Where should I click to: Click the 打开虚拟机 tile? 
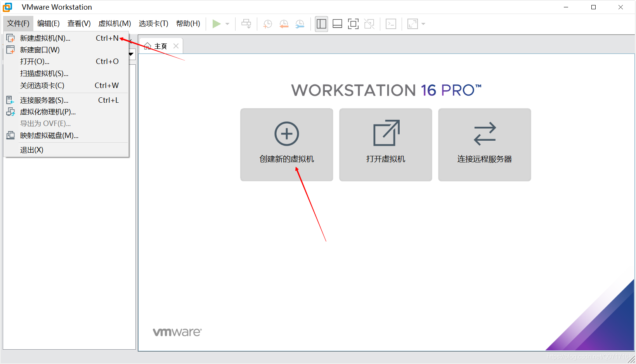pyautogui.click(x=386, y=145)
